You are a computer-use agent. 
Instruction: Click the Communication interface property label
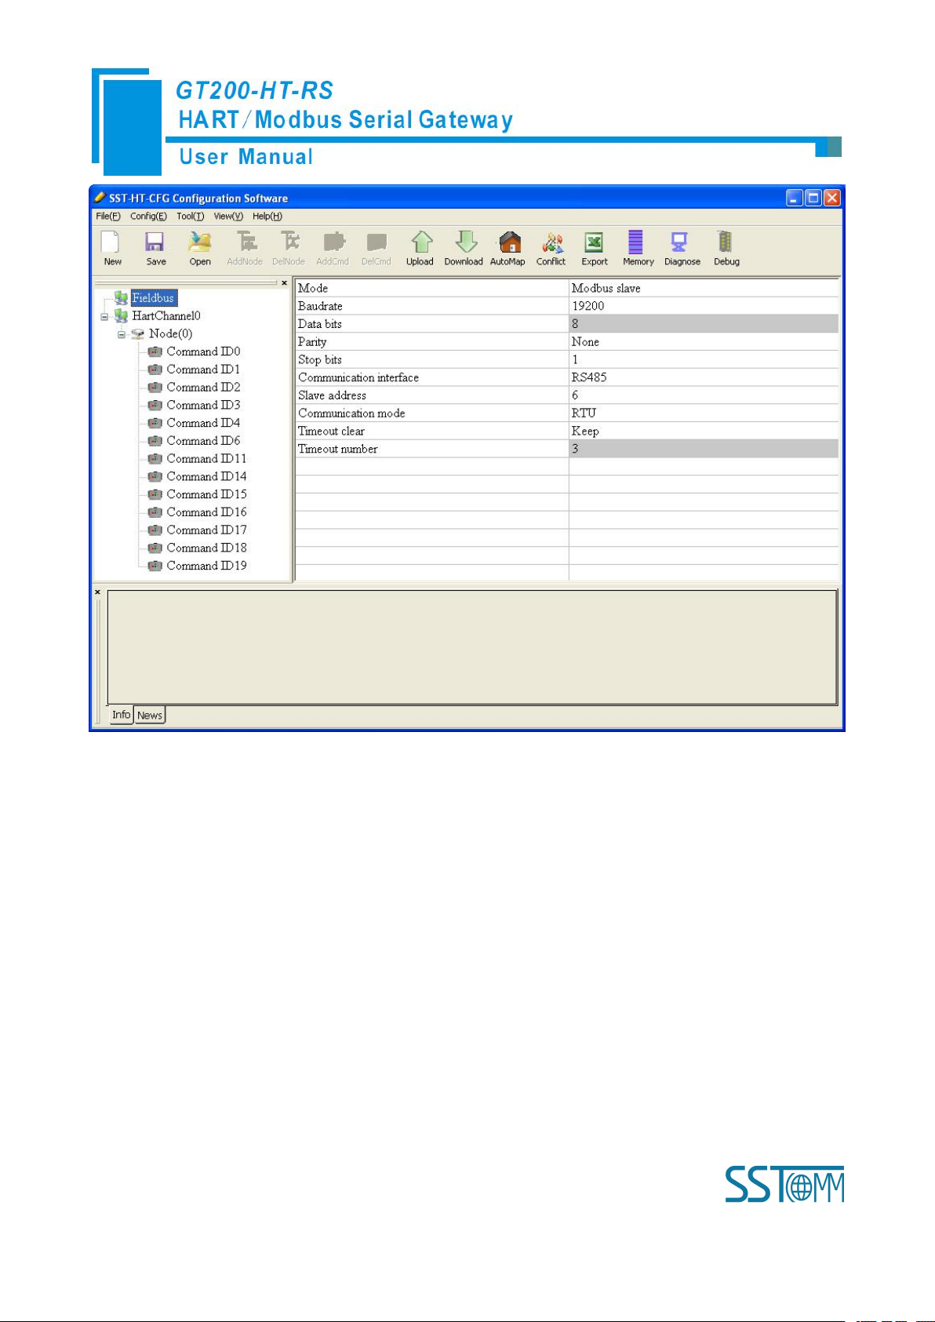[x=358, y=377]
